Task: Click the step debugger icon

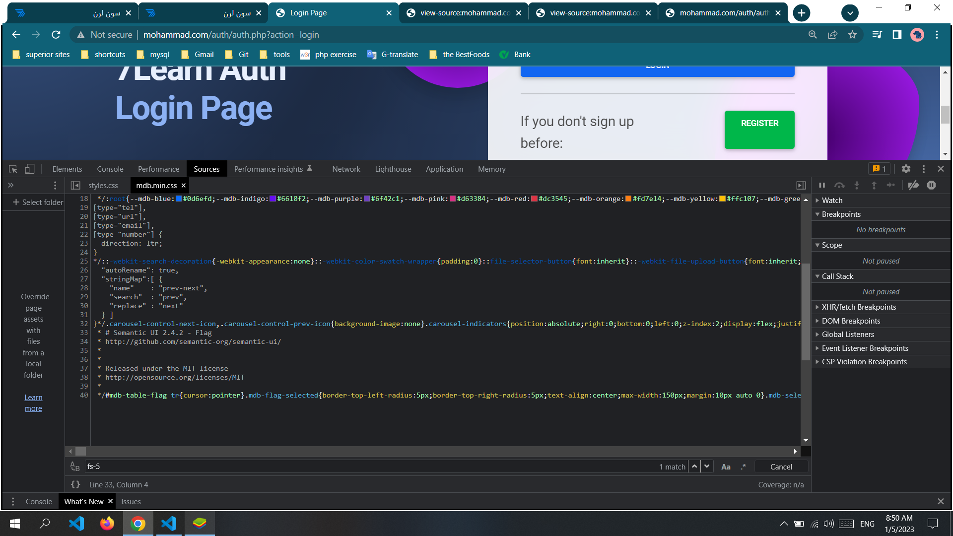Action: (891, 185)
